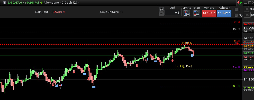Select the red sell arrow below the latest rally

pyautogui.click(x=172, y=60)
